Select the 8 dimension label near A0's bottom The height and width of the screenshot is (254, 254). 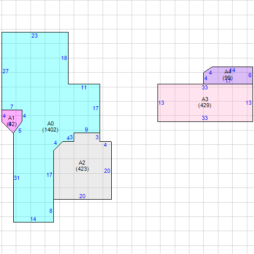[x=51, y=211]
